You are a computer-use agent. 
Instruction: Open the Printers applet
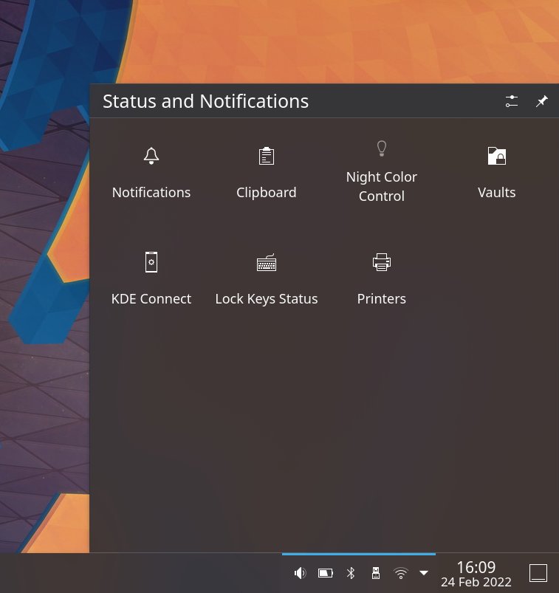click(x=382, y=262)
